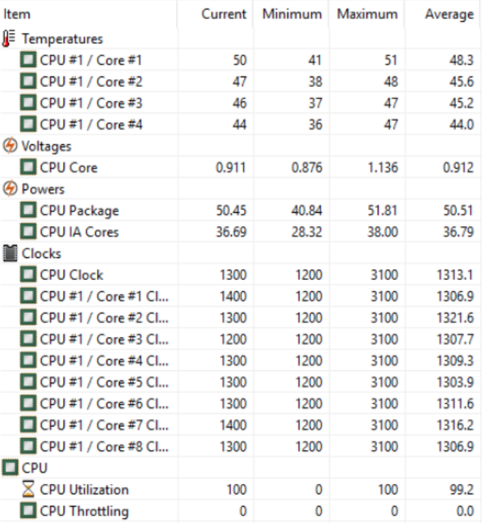The width and height of the screenshot is (482, 530).
Task: Collapse the Clocks group
Action: tap(41, 253)
